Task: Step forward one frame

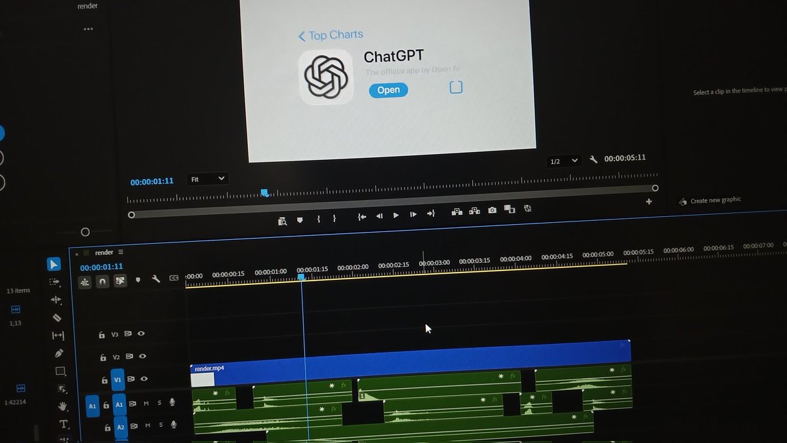Action: (413, 214)
